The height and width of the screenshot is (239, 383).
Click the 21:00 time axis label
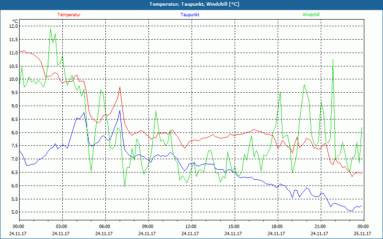[x=319, y=227]
